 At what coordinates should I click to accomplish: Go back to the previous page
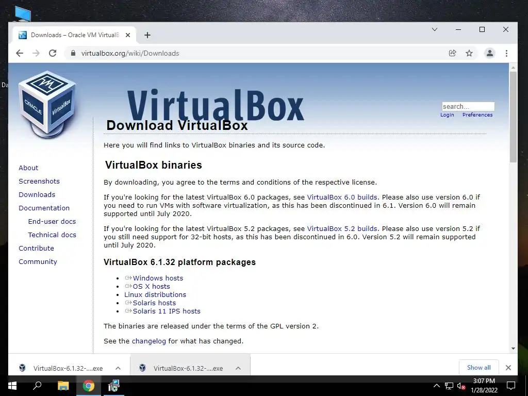coord(20,53)
